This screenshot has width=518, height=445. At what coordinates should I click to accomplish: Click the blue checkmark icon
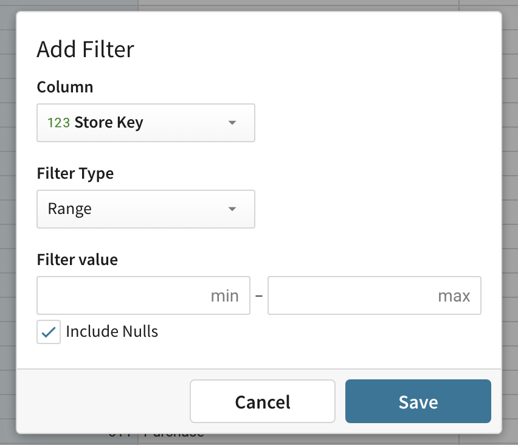[x=49, y=332]
